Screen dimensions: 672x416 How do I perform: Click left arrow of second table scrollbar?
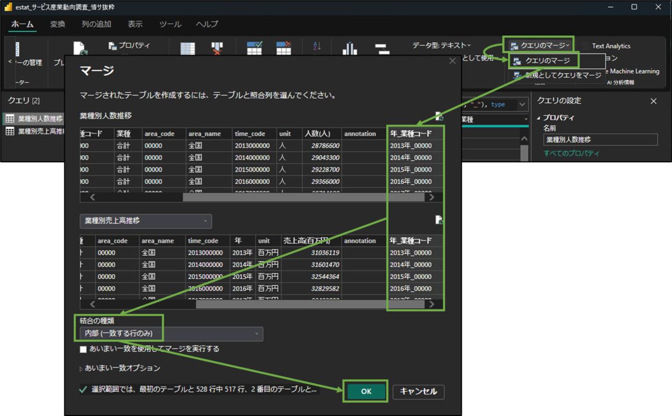93,305
